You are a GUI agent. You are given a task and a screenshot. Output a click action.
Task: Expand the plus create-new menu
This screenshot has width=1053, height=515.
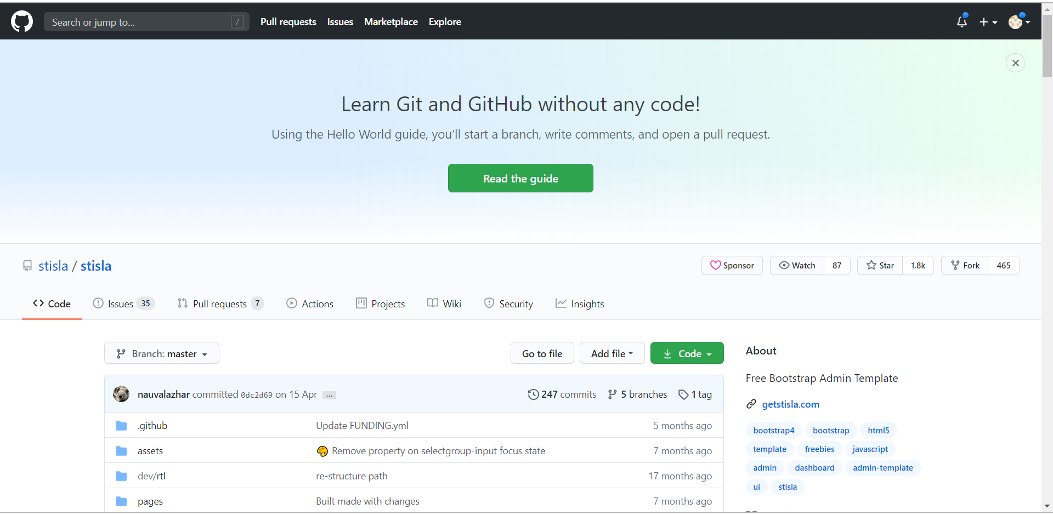988,22
